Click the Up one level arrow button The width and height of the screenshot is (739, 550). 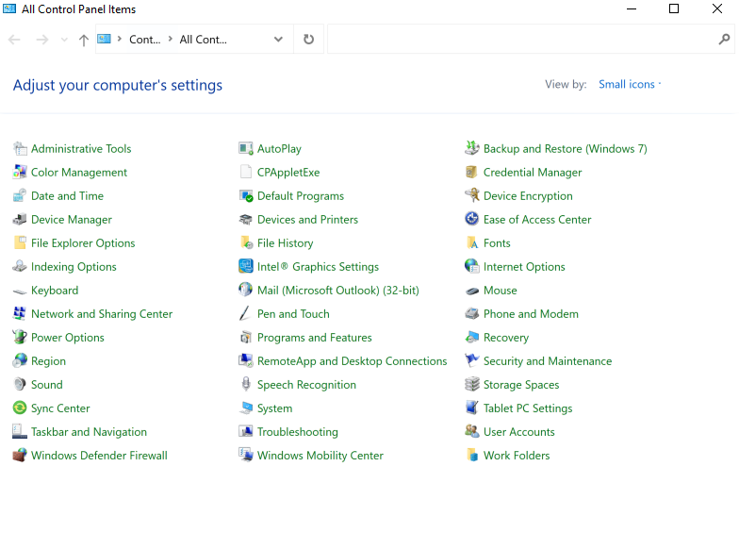point(84,40)
